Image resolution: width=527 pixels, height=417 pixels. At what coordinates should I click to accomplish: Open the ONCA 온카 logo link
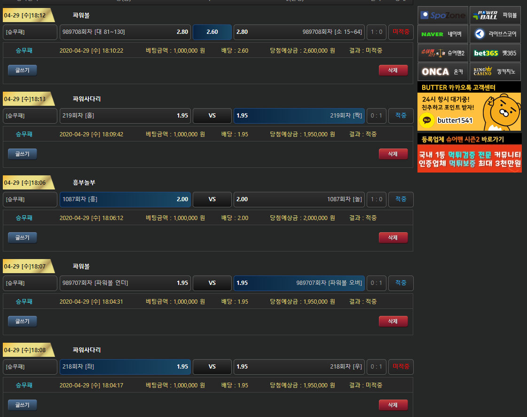tap(443, 72)
